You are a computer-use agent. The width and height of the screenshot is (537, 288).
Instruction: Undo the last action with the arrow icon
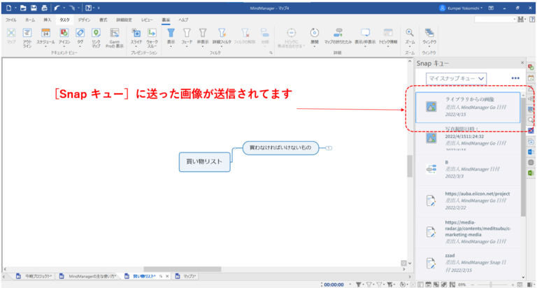point(57,8)
